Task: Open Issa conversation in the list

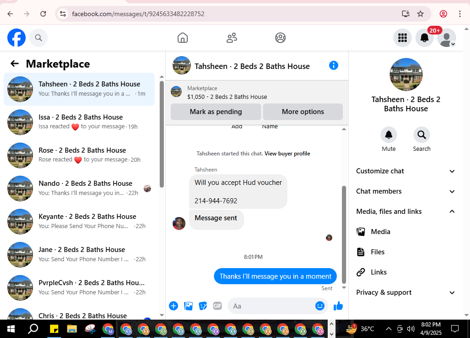Action: (79, 122)
